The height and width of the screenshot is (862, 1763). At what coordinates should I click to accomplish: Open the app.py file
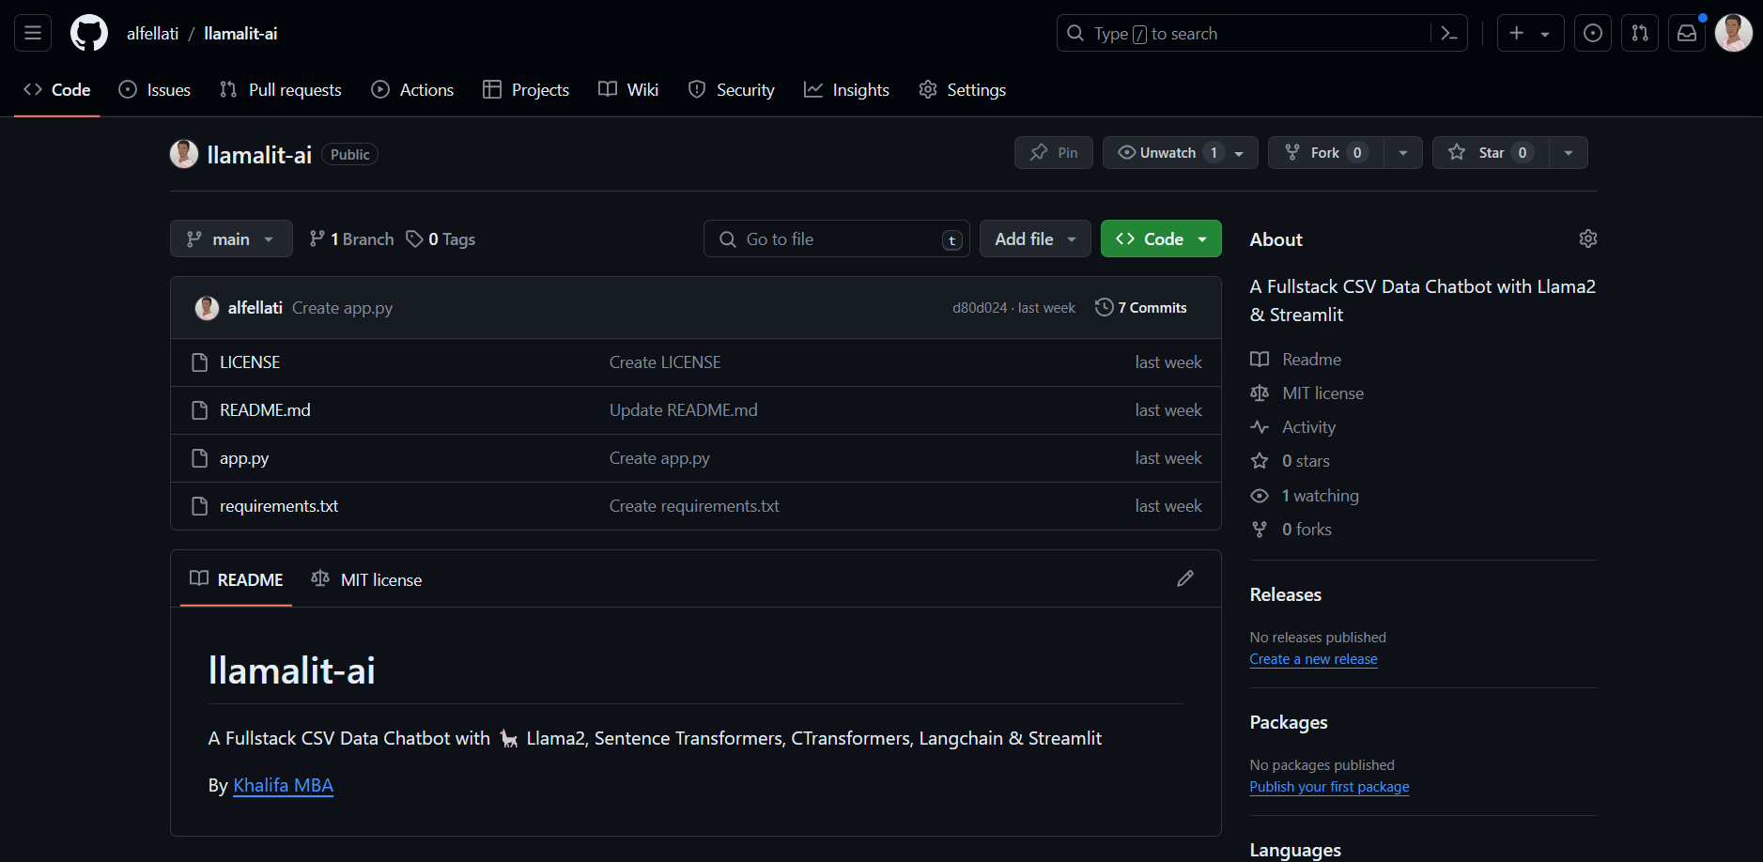pos(244,458)
